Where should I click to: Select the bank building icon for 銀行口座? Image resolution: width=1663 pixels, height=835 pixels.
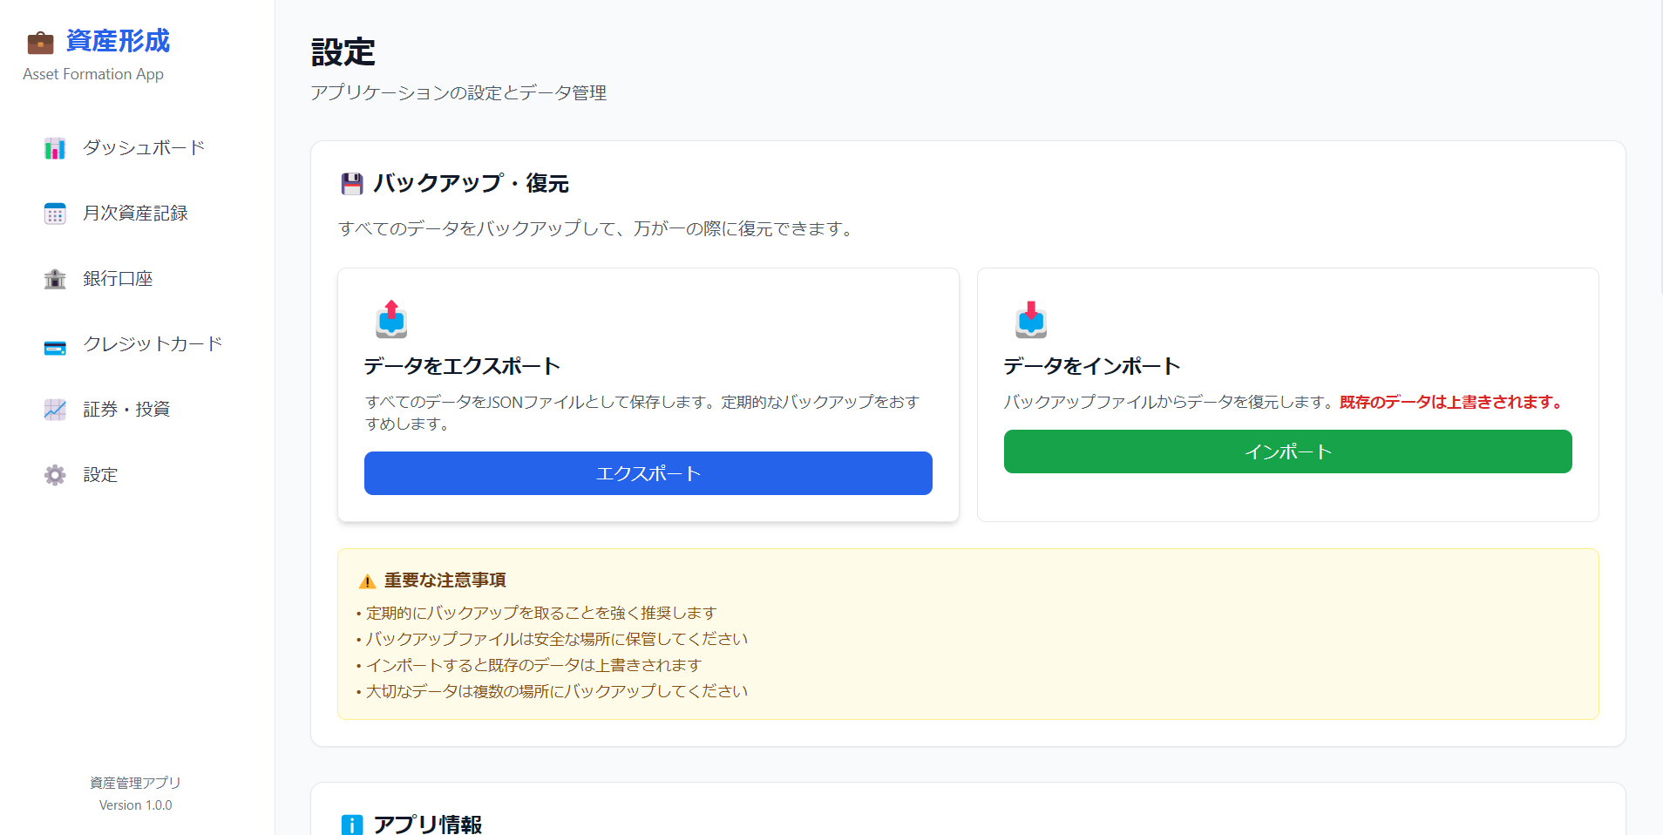[x=54, y=278]
